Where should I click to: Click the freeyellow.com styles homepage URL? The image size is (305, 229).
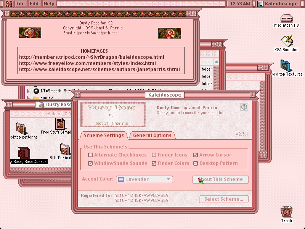pyautogui.click(x=87, y=63)
